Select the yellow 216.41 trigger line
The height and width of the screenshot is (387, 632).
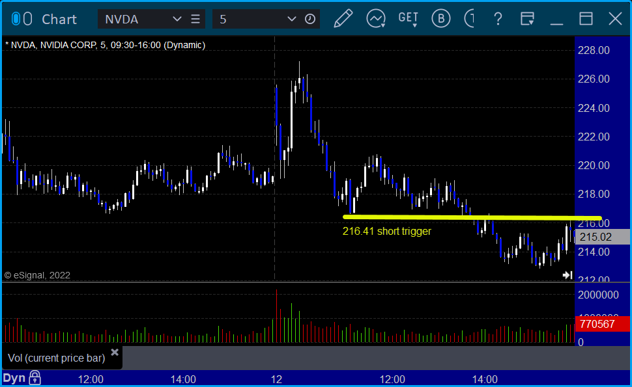coord(472,218)
